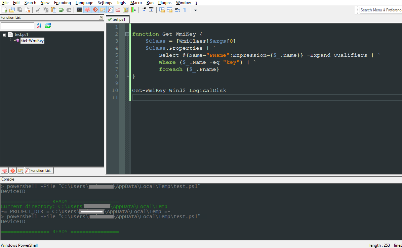This screenshot has height=248, width=402.
Task: Switch to heart icon bottom panel tab
Action: pyautogui.click(x=5, y=170)
